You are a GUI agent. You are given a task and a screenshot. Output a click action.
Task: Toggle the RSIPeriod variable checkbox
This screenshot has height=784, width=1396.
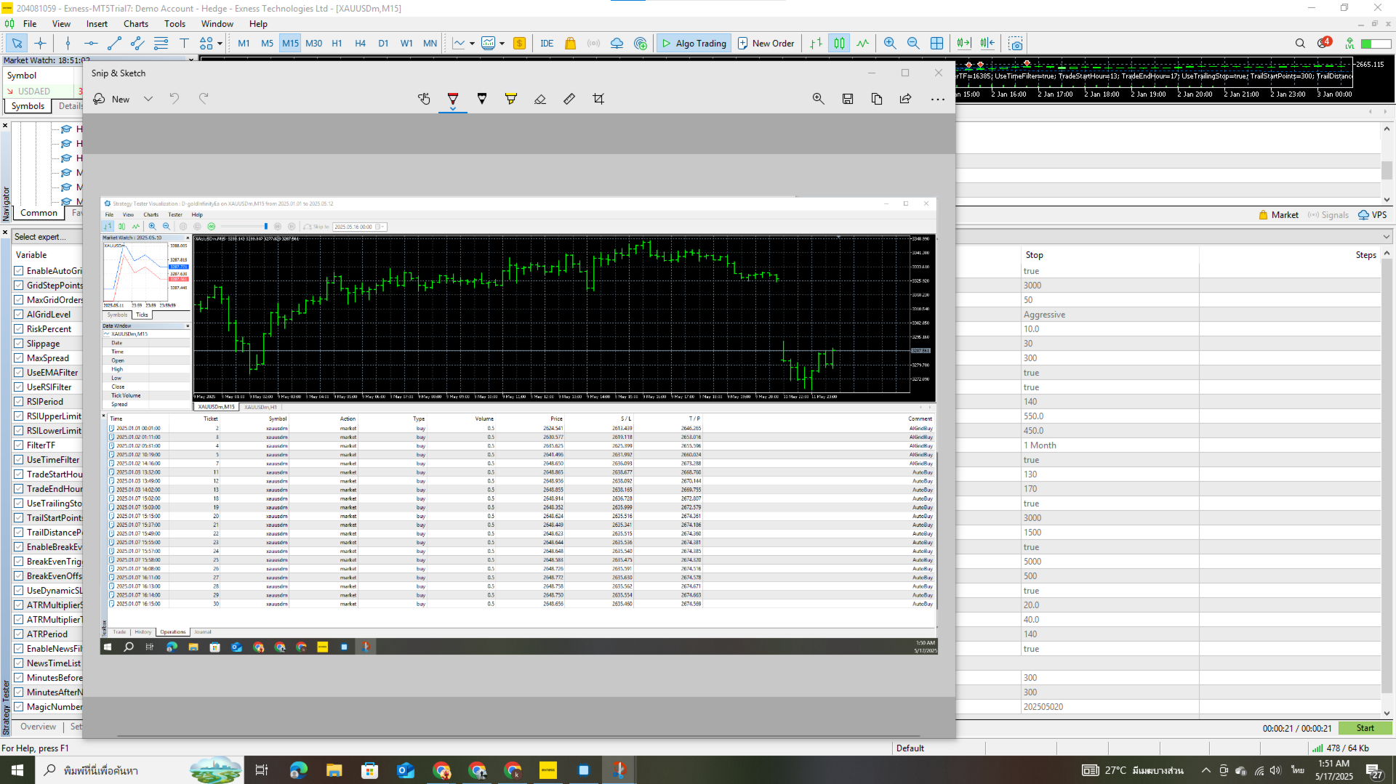point(19,402)
